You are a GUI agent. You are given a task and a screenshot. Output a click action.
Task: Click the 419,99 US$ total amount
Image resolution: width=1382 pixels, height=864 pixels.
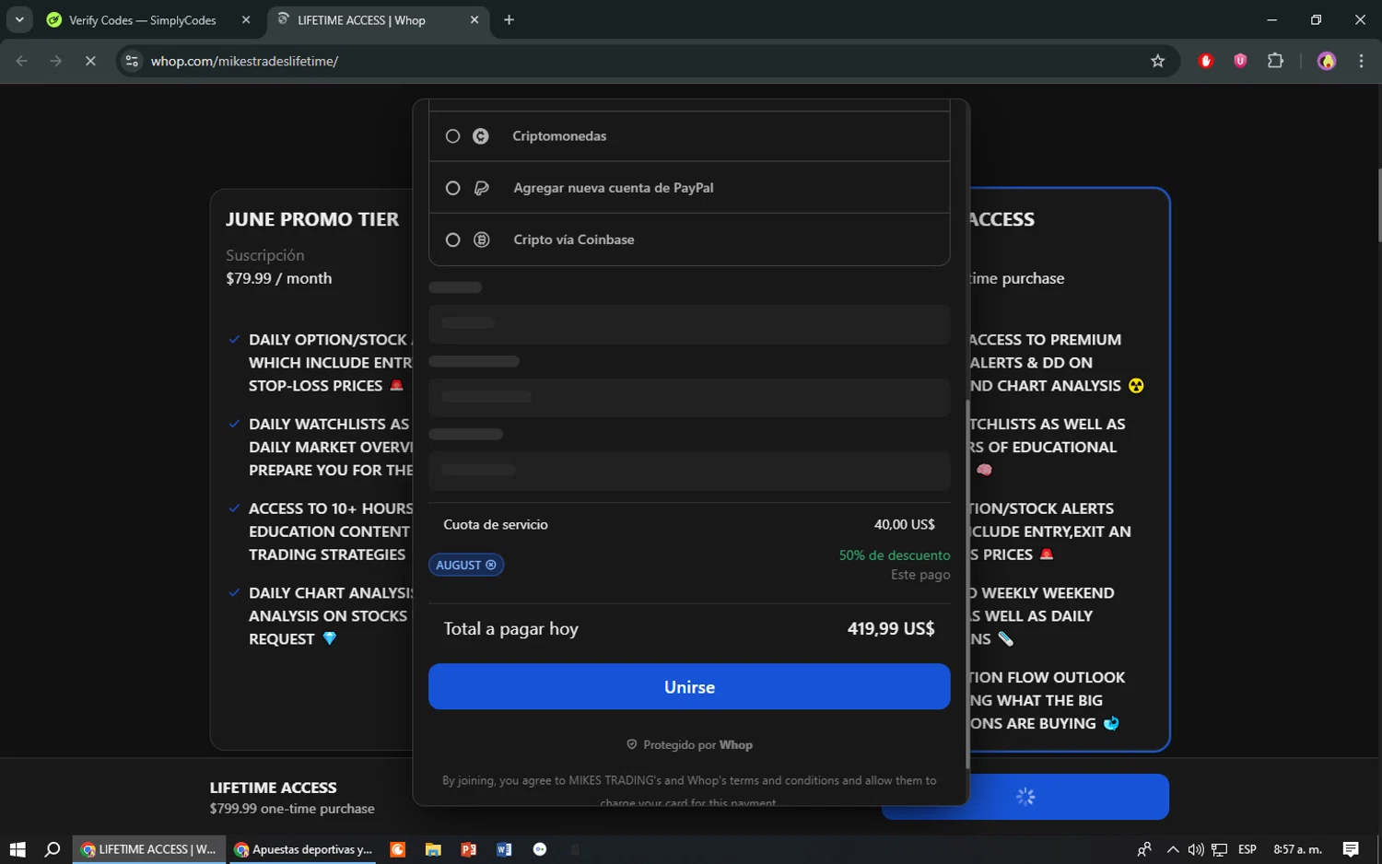click(x=891, y=628)
